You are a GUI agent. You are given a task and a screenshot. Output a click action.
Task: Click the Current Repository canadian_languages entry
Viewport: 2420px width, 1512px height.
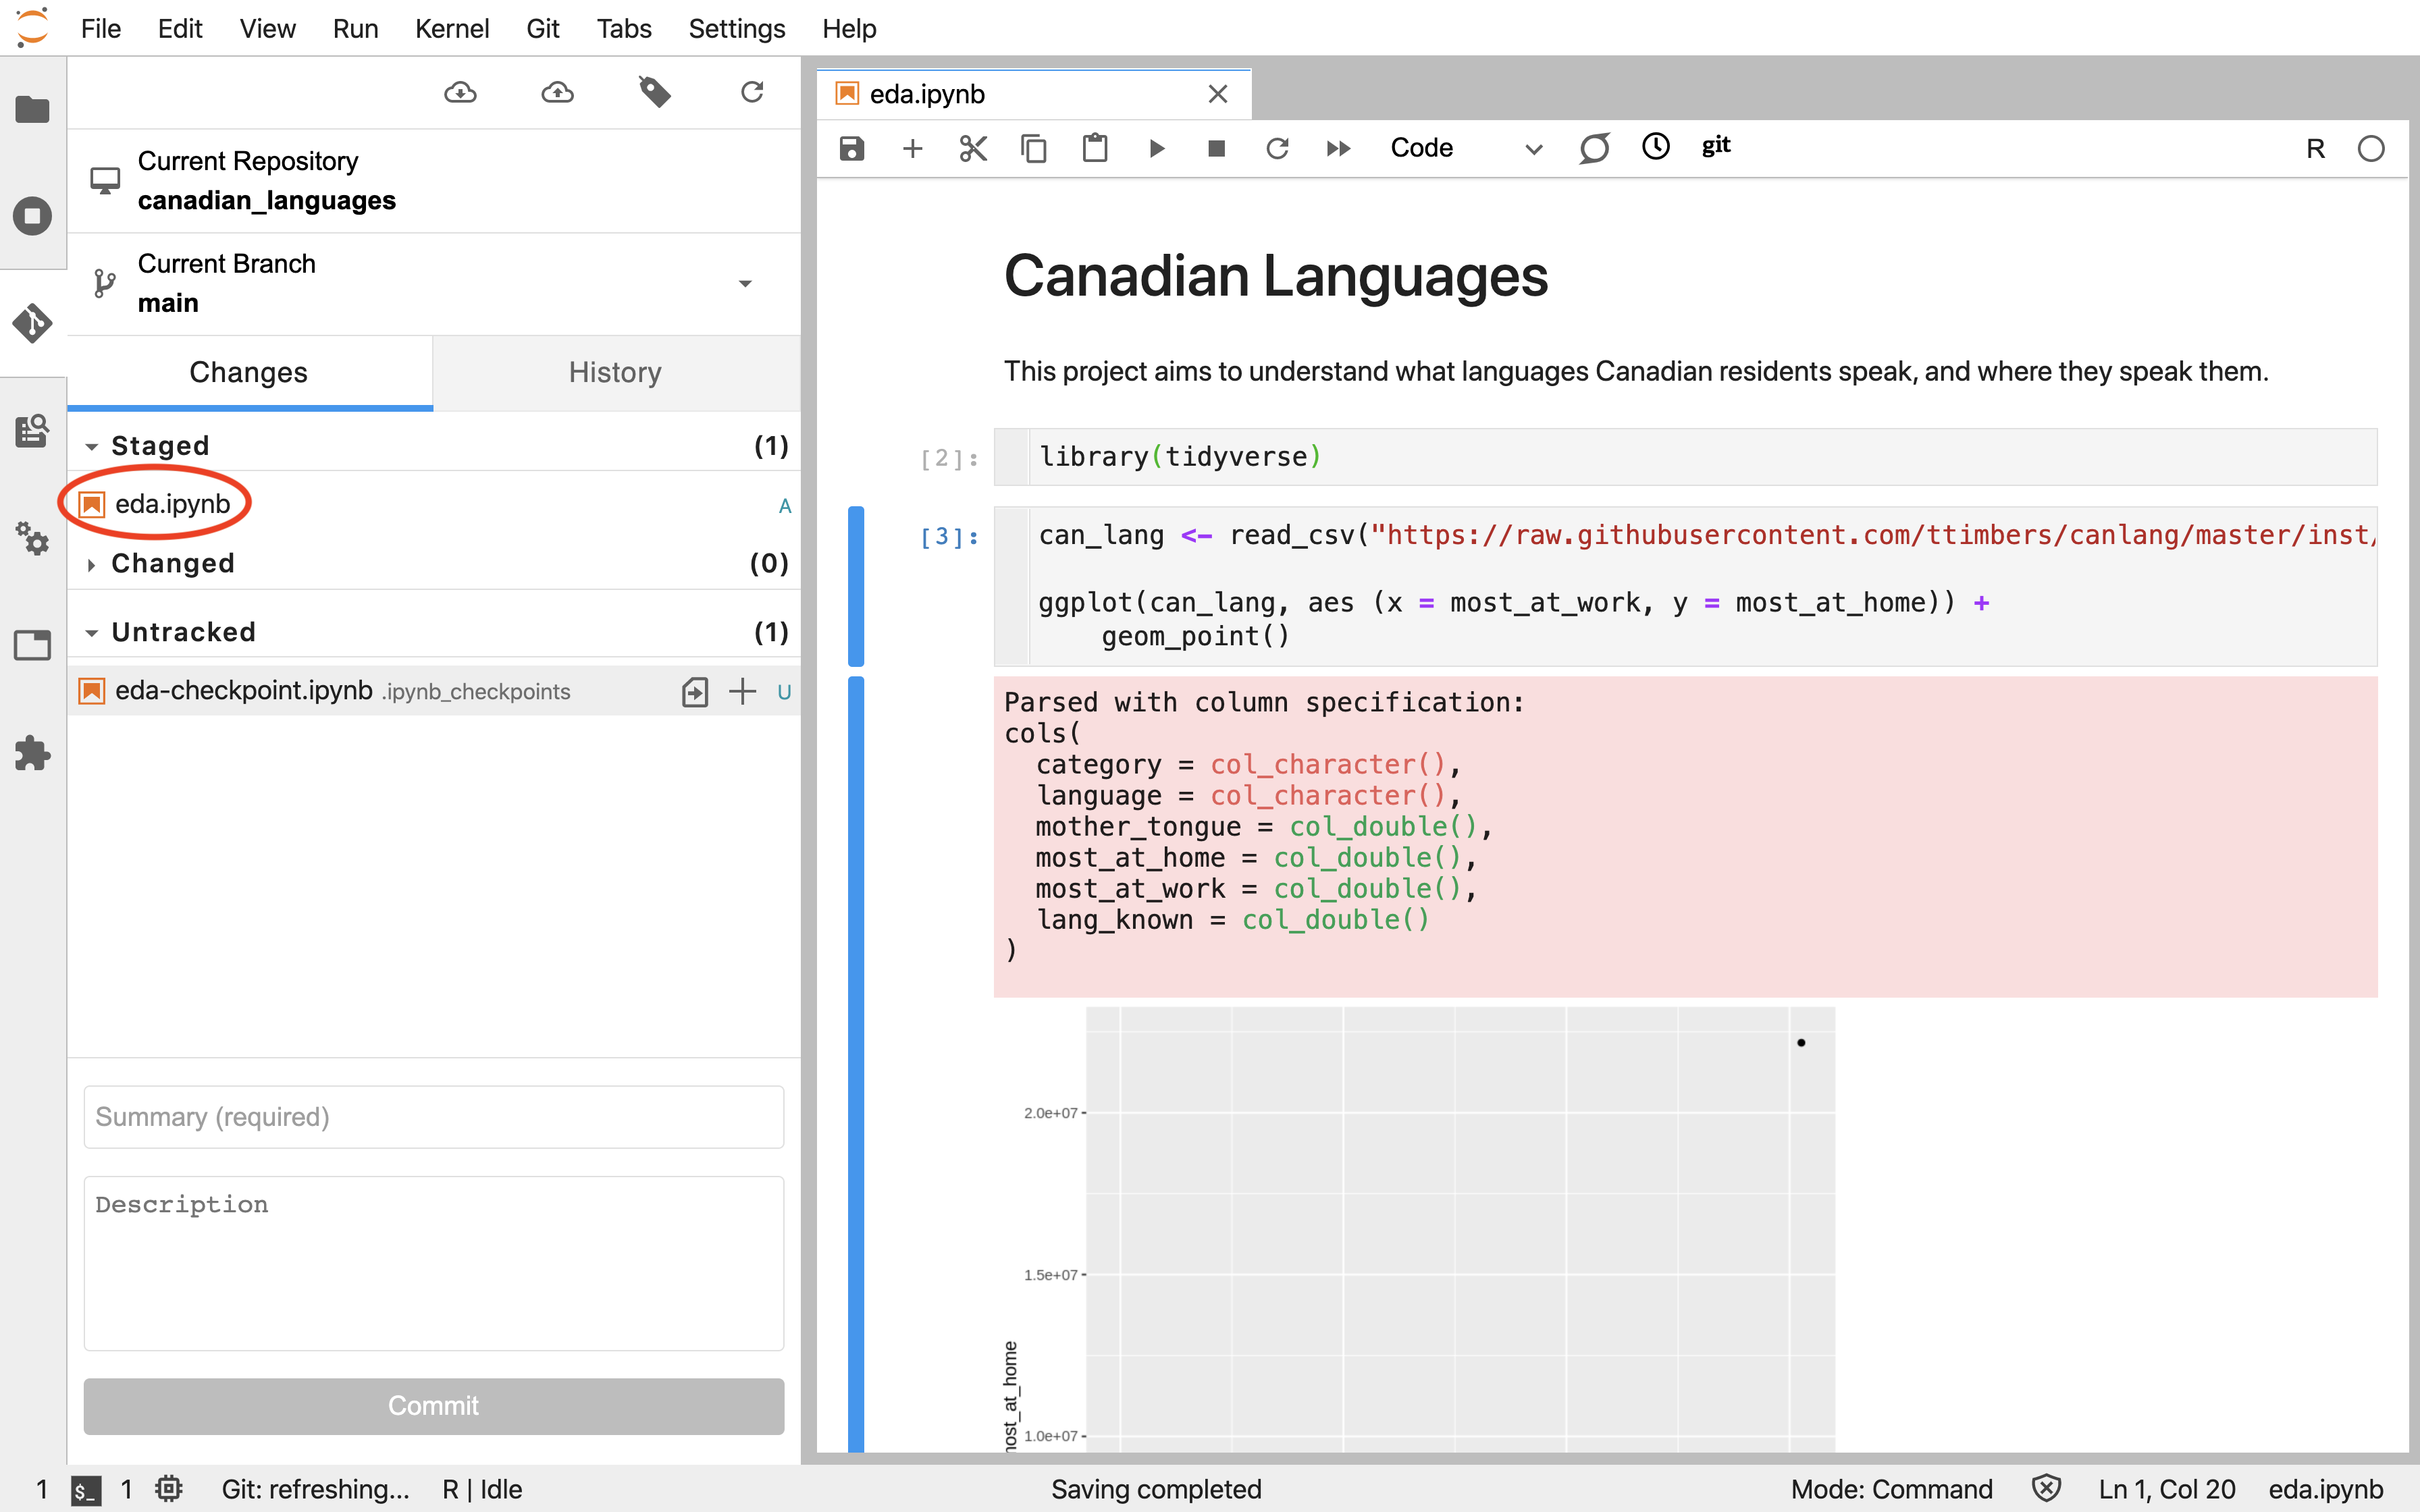[x=433, y=181]
